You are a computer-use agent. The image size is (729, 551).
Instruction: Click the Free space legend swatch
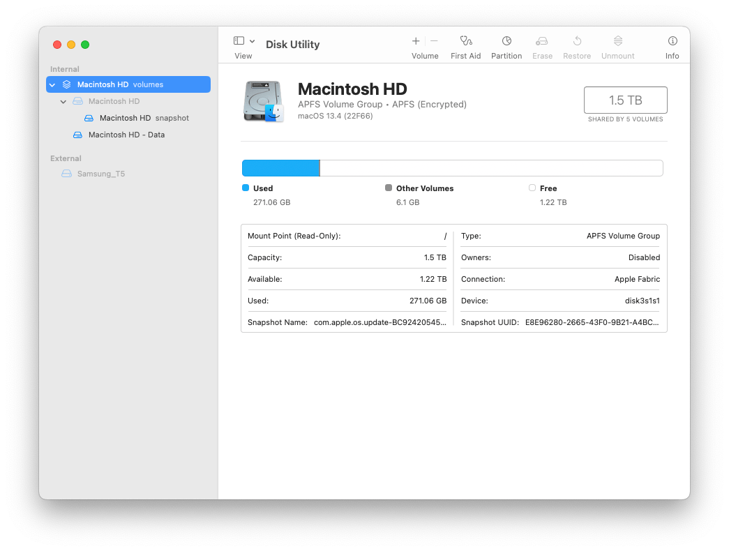click(x=532, y=188)
